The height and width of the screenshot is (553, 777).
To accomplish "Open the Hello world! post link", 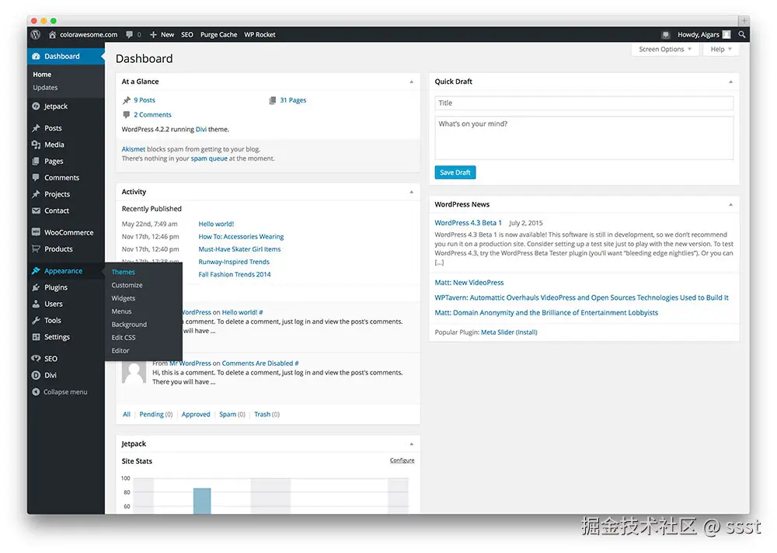I will coord(216,224).
